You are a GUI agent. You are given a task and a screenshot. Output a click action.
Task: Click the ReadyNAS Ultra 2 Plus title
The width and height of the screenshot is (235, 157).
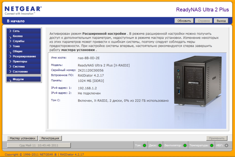pos(202,9)
